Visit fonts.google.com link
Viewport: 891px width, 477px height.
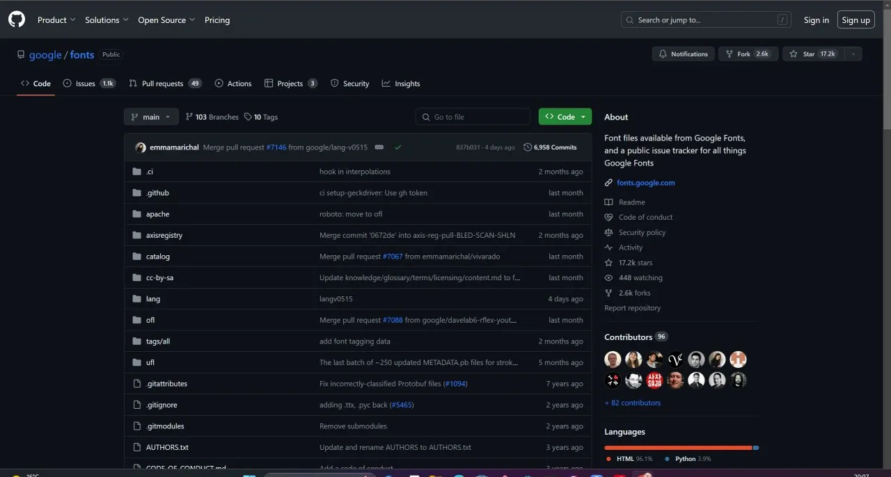(x=646, y=183)
